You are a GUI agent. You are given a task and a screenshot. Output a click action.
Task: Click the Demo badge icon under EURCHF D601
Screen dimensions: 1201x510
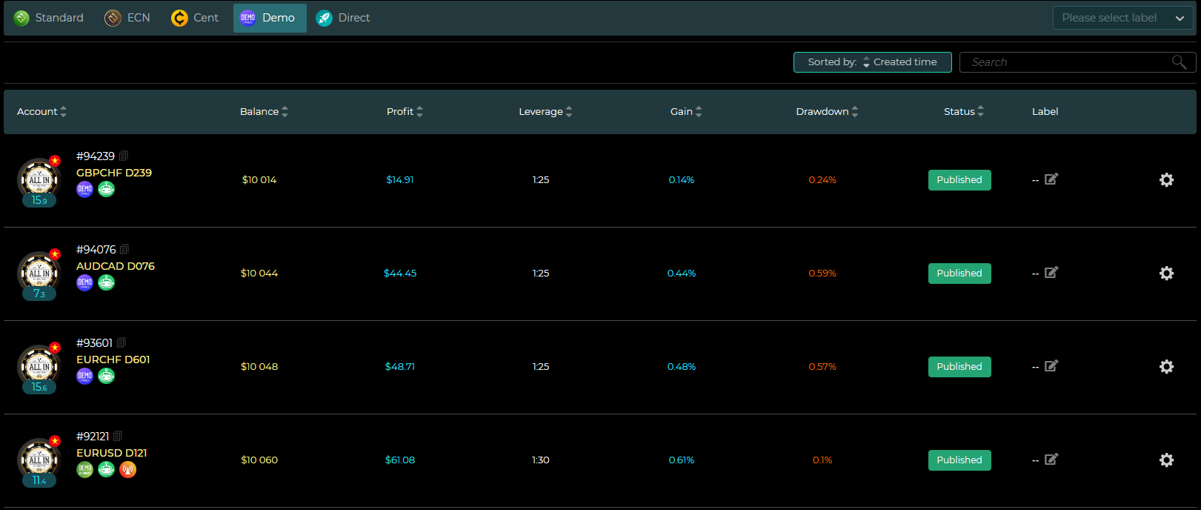point(85,377)
